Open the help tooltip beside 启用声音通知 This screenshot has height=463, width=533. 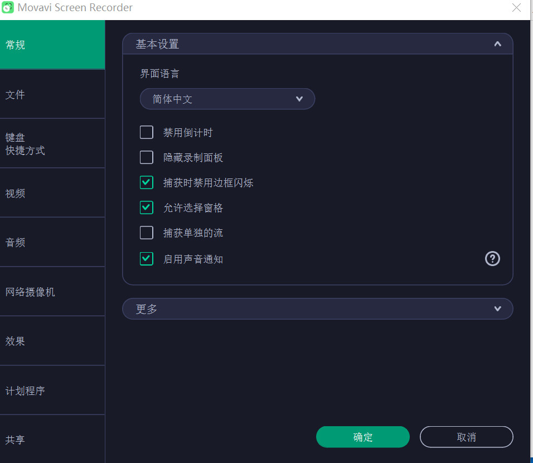tap(492, 258)
